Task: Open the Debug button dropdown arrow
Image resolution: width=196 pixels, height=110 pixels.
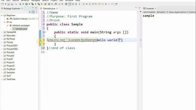Action: tap(23, 4)
